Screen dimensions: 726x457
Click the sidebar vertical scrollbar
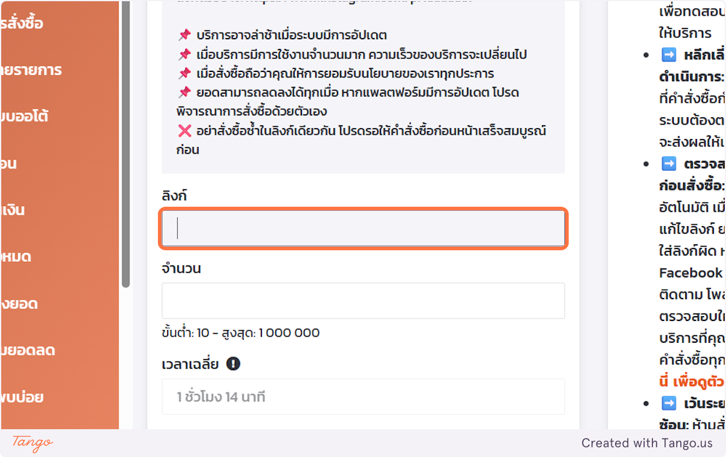coord(126,145)
